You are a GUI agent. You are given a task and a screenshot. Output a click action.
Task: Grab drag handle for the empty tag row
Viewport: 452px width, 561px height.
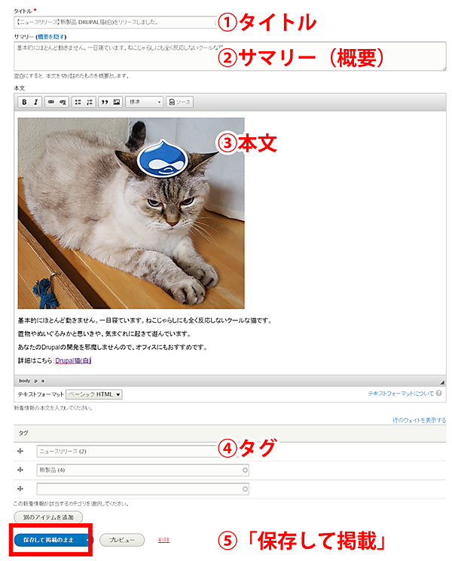pos(20,489)
